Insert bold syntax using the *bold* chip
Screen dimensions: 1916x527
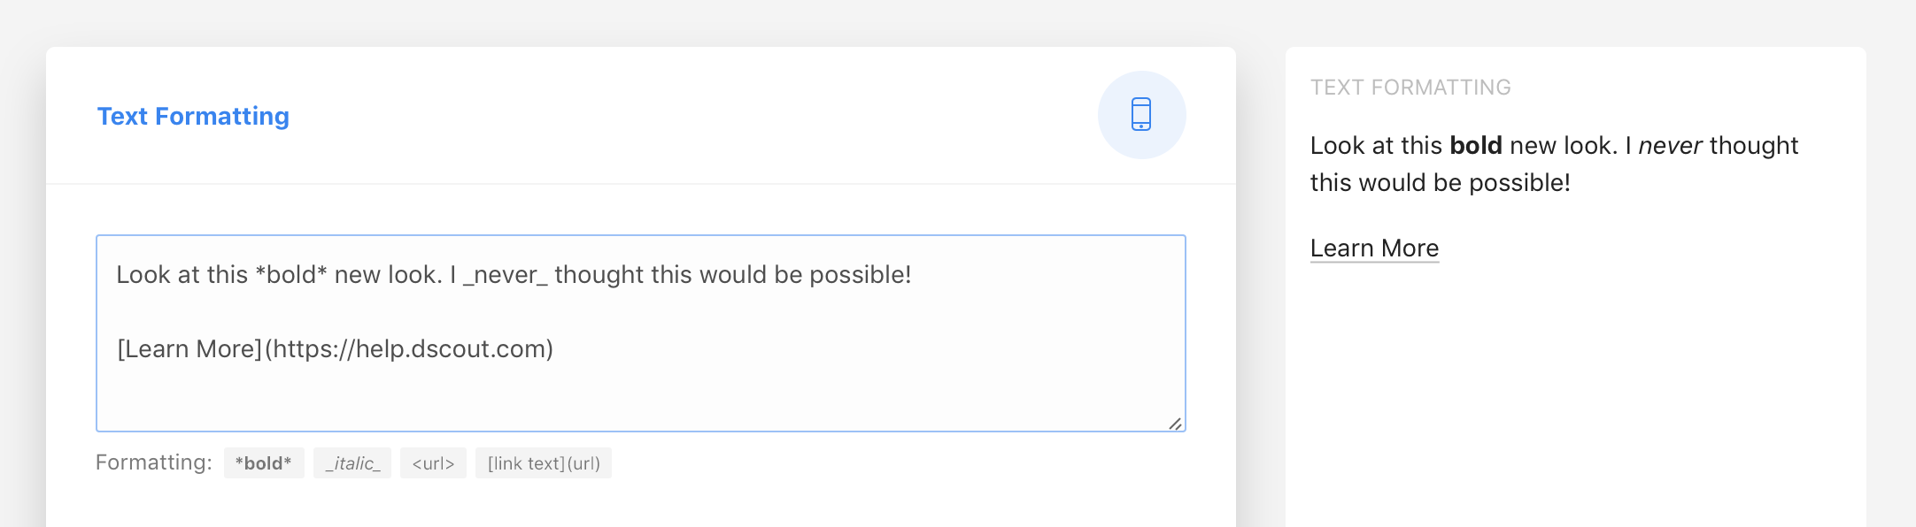tap(264, 463)
